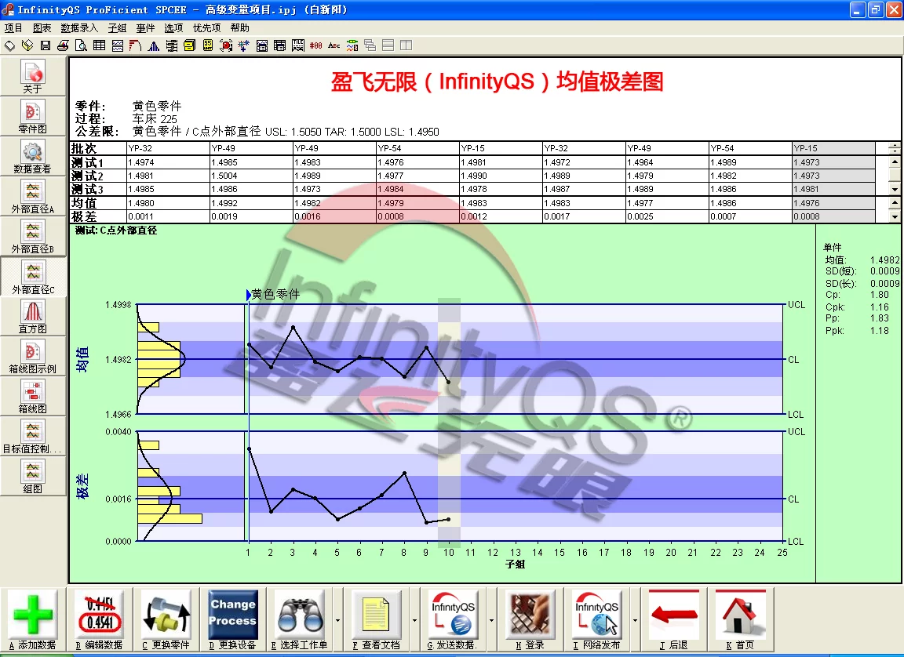Expand the dropdown arrow beside 选择工作单
This screenshot has height=657, width=904.
[338, 621]
